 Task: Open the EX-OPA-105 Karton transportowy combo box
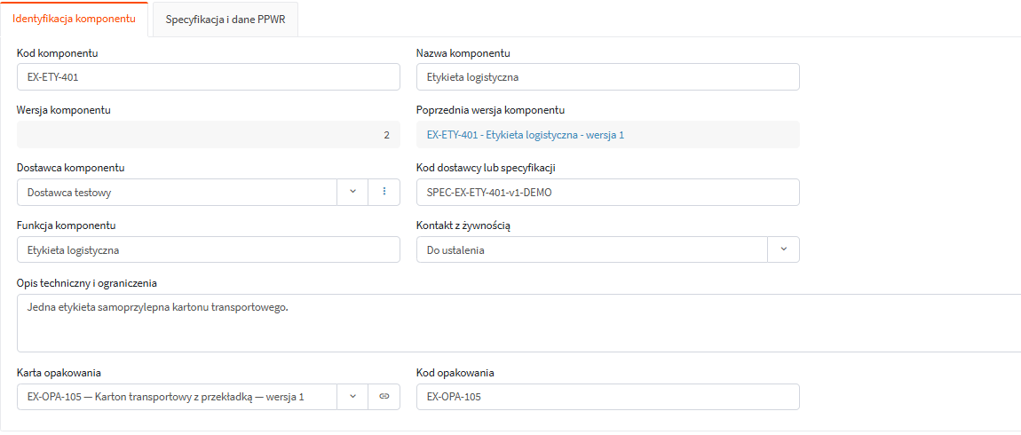coord(177,397)
